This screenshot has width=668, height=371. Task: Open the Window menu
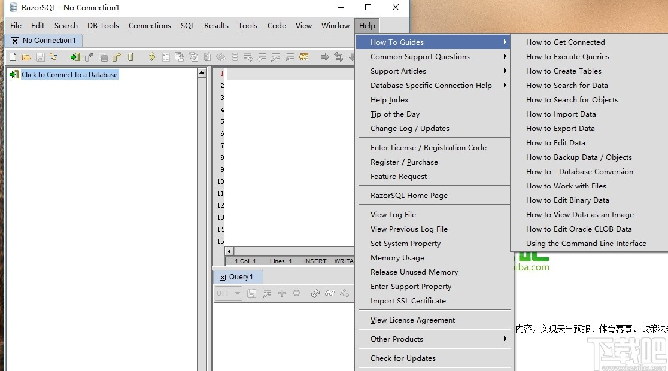coord(335,26)
